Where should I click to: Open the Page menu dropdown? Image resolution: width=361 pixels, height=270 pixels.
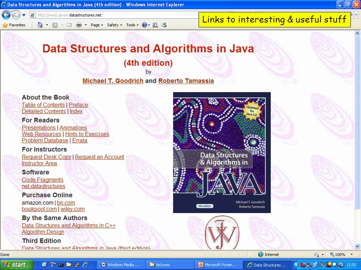coord(97,25)
